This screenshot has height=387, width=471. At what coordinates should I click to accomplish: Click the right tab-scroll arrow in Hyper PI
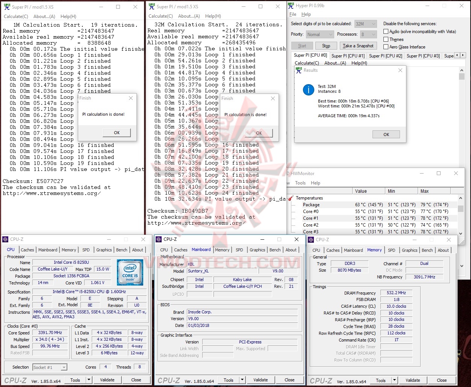pos(463,55)
